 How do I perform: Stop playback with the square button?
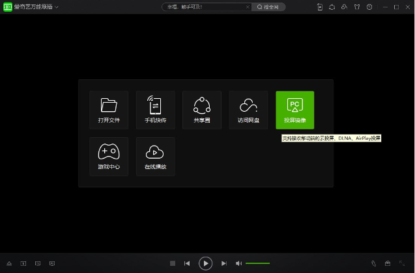(x=173, y=263)
